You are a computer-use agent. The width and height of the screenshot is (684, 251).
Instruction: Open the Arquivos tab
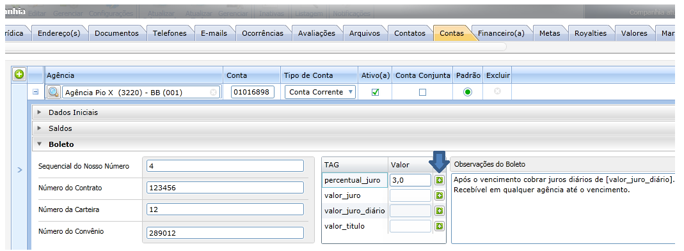point(365,33)
